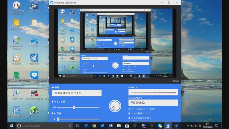Image resolution: width=229 pixels, height=129 pixels.
Task: Click the PC volume slider handle
Action: click(58, 119)
